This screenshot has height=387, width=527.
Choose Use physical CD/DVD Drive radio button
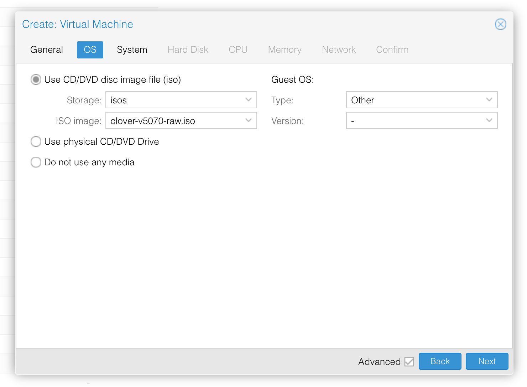point(36,141)
